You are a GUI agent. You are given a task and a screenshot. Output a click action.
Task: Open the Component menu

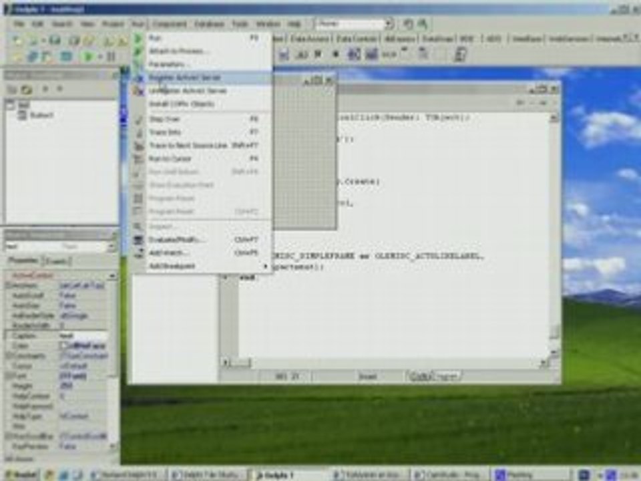pyautogui.click(x=169, y=24)
